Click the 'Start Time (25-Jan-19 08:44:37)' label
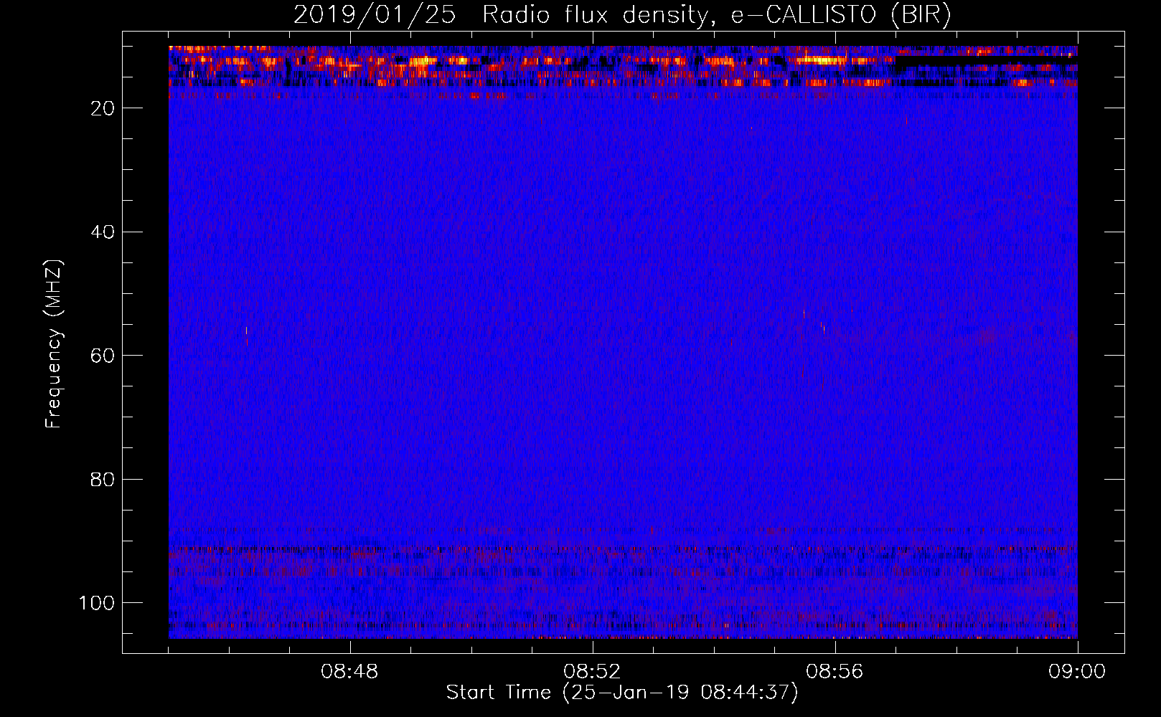Screen dimensions: 1161x717 pyautogui.click(x=622, y=693)
